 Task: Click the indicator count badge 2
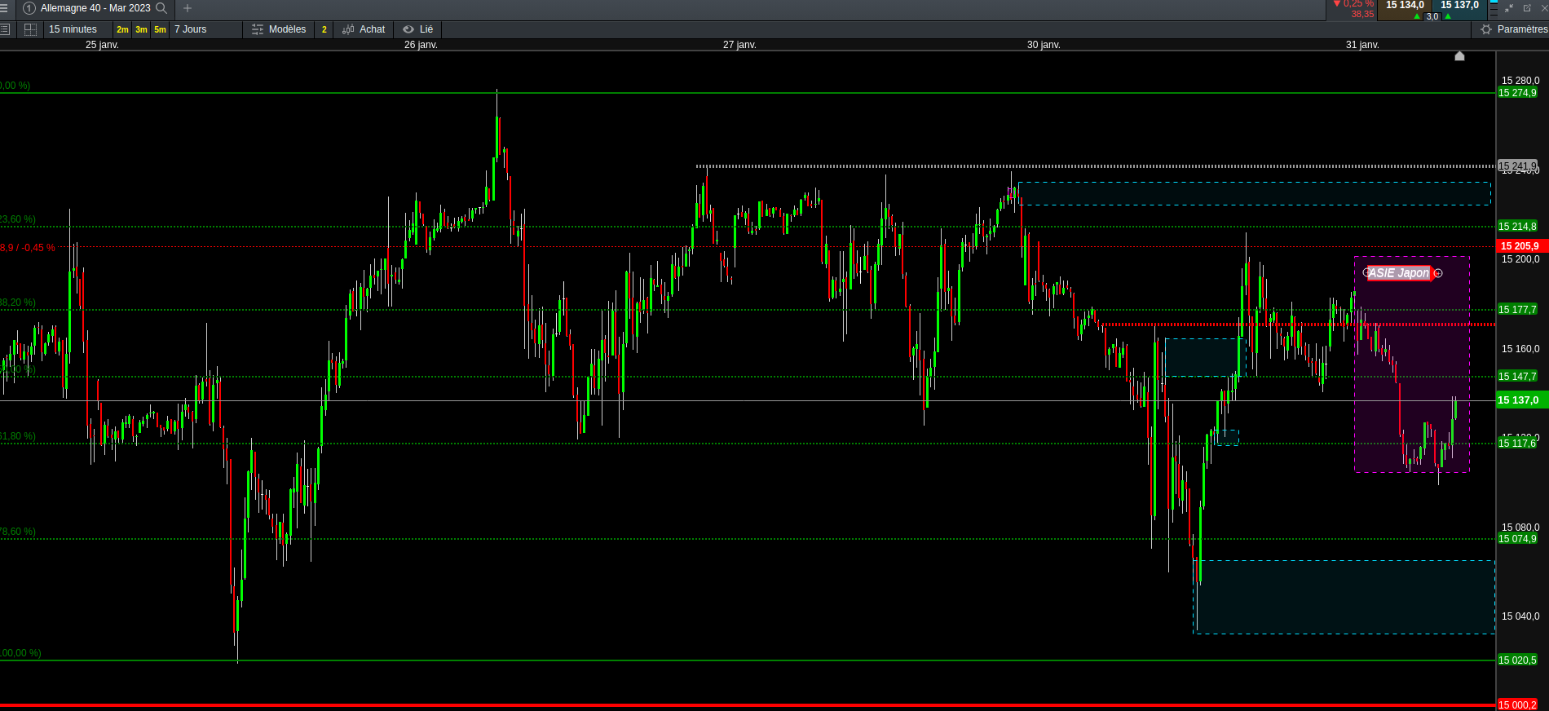[324, 29]
